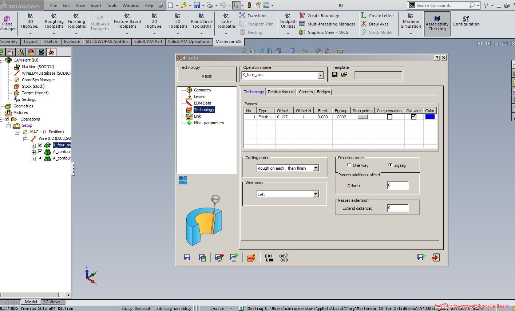Image resolution: width=515 pixels, height=311 pixels.
Task: Toggle the Compensation checkbox for pass 1
Action: pos(389,117)
